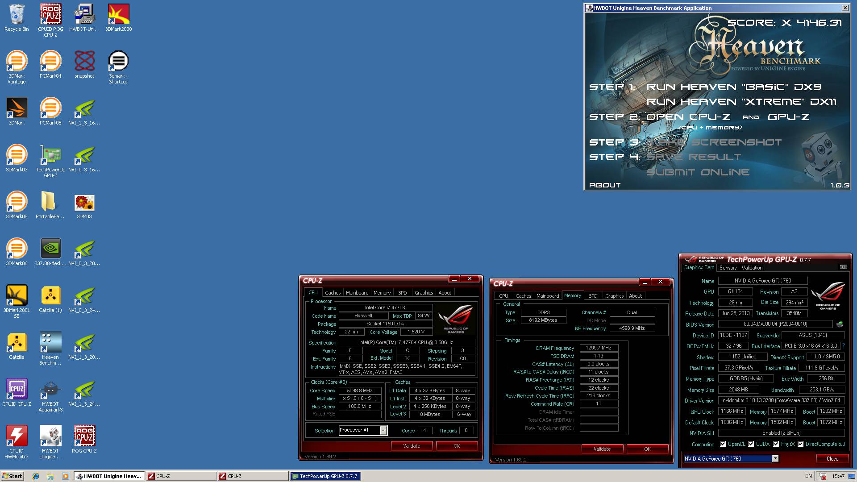Open the 337.88-desk... NVIDIA driver installer
Viewport: 857px width, 482px height.
point(50,252)
